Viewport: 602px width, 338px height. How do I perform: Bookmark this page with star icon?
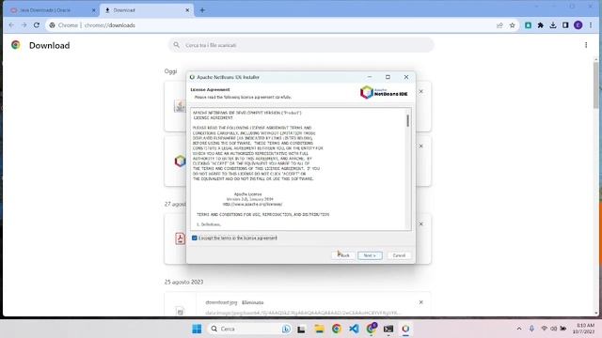[x=512, y=25]
